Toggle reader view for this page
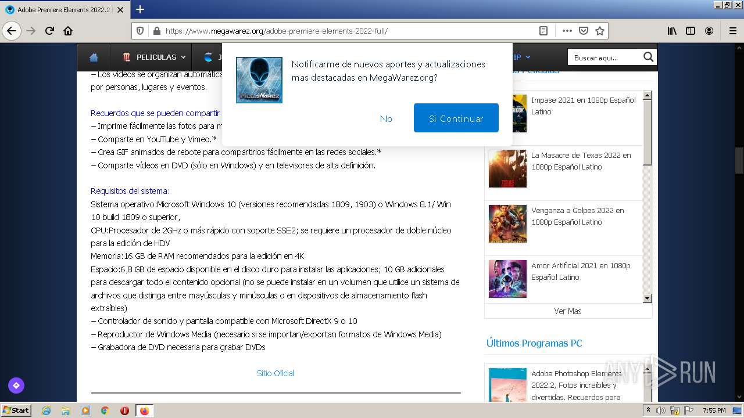 click(543, 31)
